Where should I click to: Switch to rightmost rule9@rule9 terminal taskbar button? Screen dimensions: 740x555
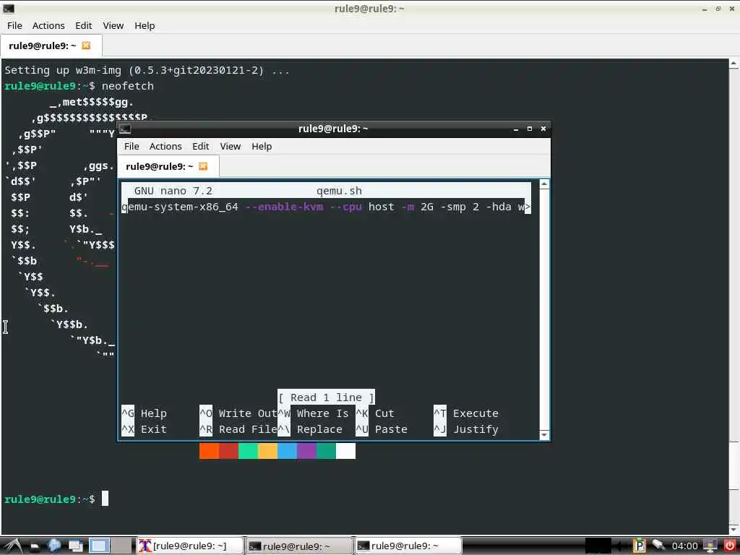[408, 546]
